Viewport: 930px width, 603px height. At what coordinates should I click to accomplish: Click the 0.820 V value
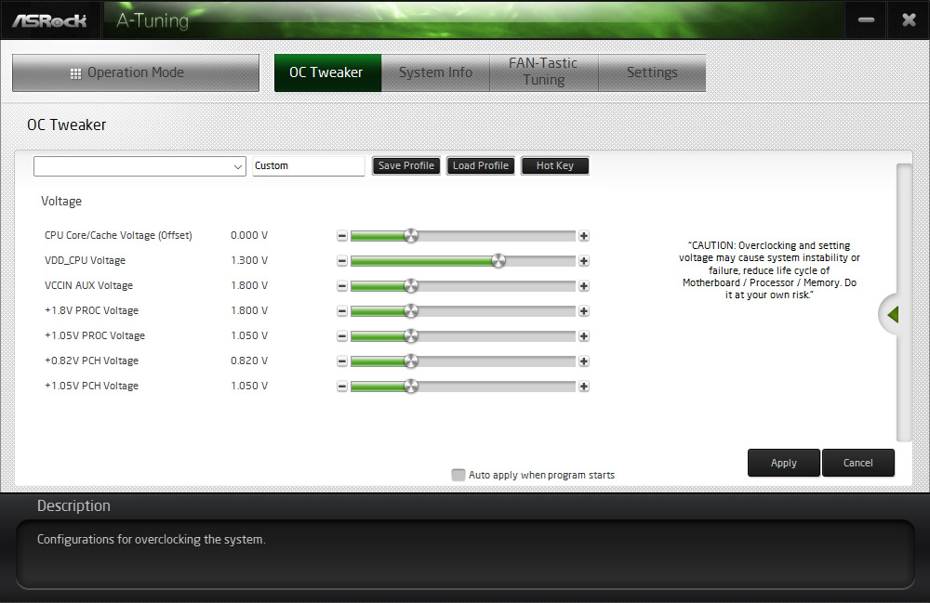[249, 360]
